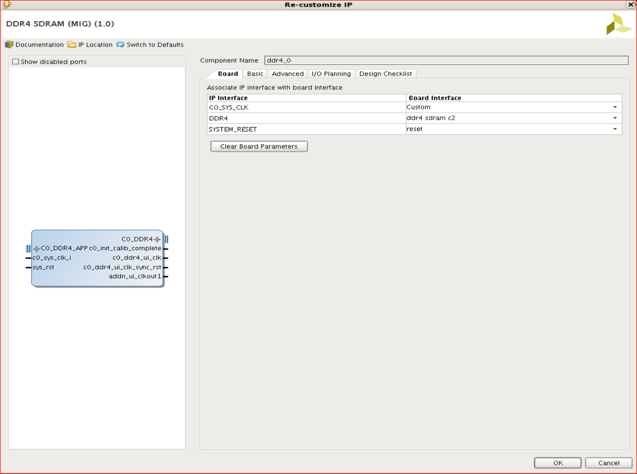Open the DDR4 board interface dropdown

614,118
